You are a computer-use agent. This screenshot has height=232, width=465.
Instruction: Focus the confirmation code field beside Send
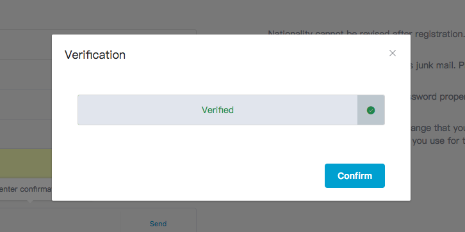coord(60,220)
